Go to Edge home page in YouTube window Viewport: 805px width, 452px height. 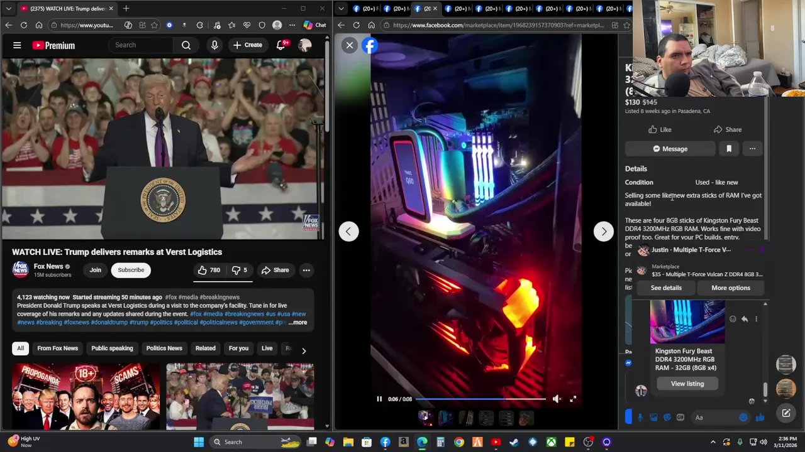click(x=39, y=25)
